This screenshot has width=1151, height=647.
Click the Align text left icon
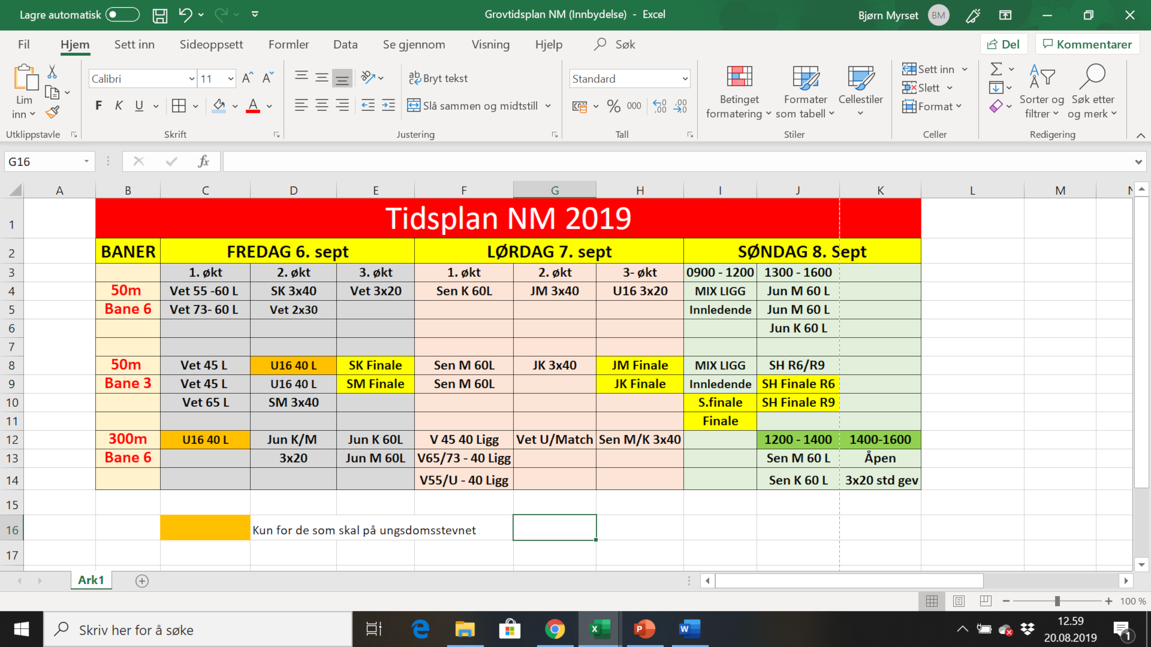coord(302,106)
